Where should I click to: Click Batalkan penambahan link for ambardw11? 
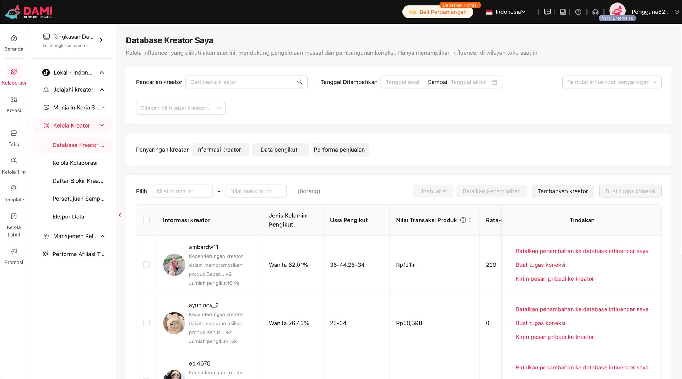[x=582, y=251]
